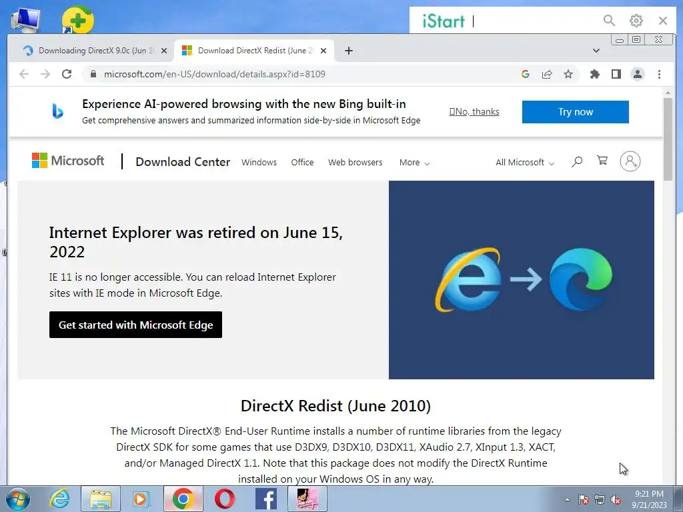Open Windows Explorer from taskbar
Viewport: 683px width, 512px height.
[x=101, y=499]
